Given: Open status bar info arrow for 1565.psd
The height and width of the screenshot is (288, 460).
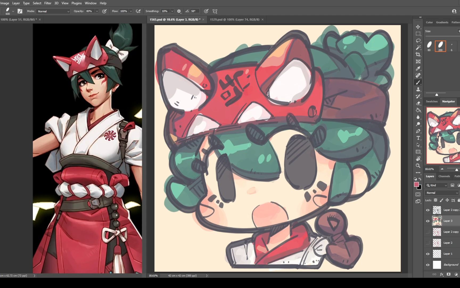Looking at the screenshot, I should 207,276.
